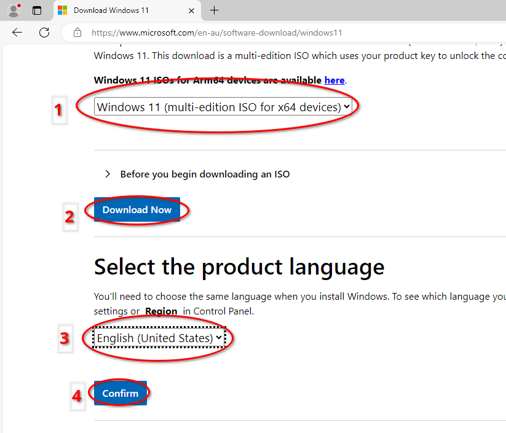Click the bold 'Region' text
The image size is (506, 433).
tap(161, 311)
